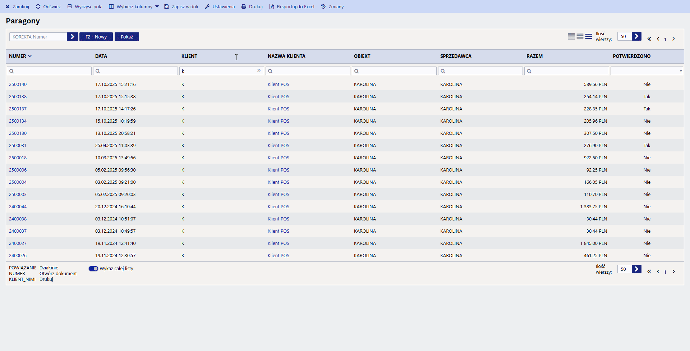Click the Zapisz widok save icon
This screenshot has height=351, width=690.
pos(167,6)
